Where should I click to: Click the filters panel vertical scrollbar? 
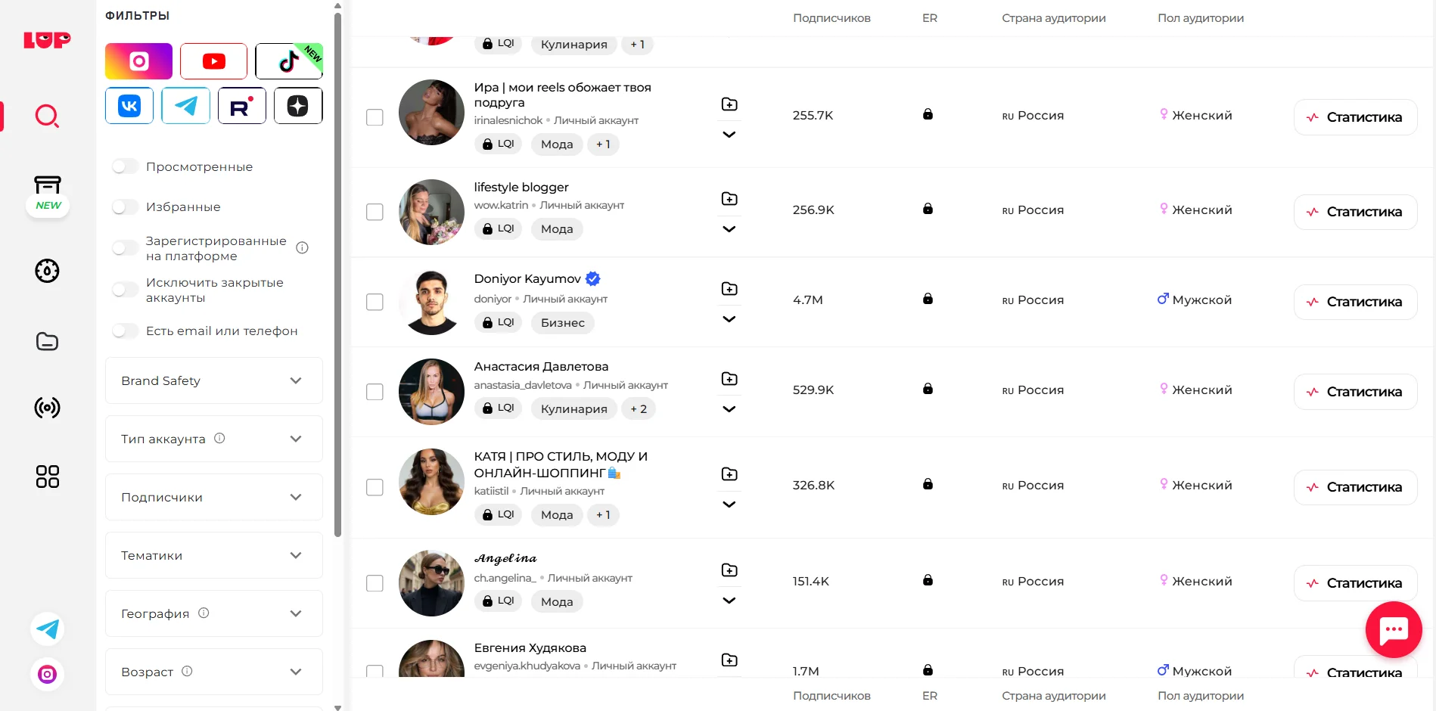pyautogui.click(x=337, y=272)
